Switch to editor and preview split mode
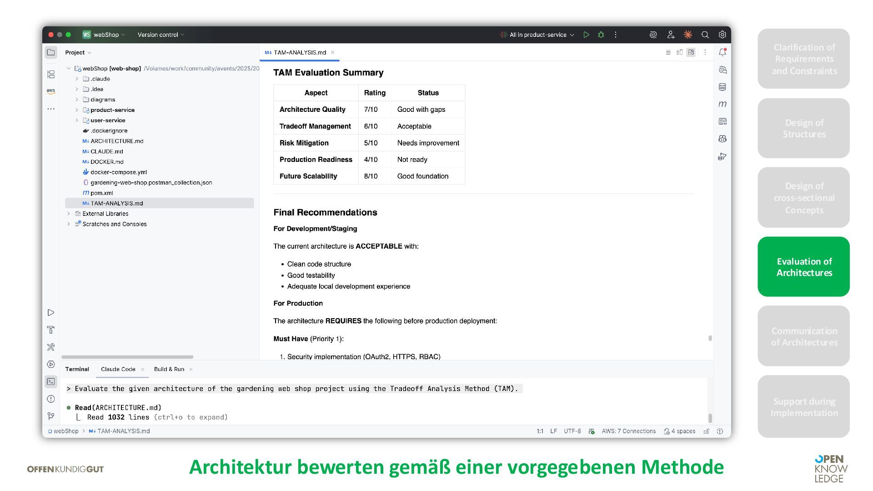 coord(679,52)
